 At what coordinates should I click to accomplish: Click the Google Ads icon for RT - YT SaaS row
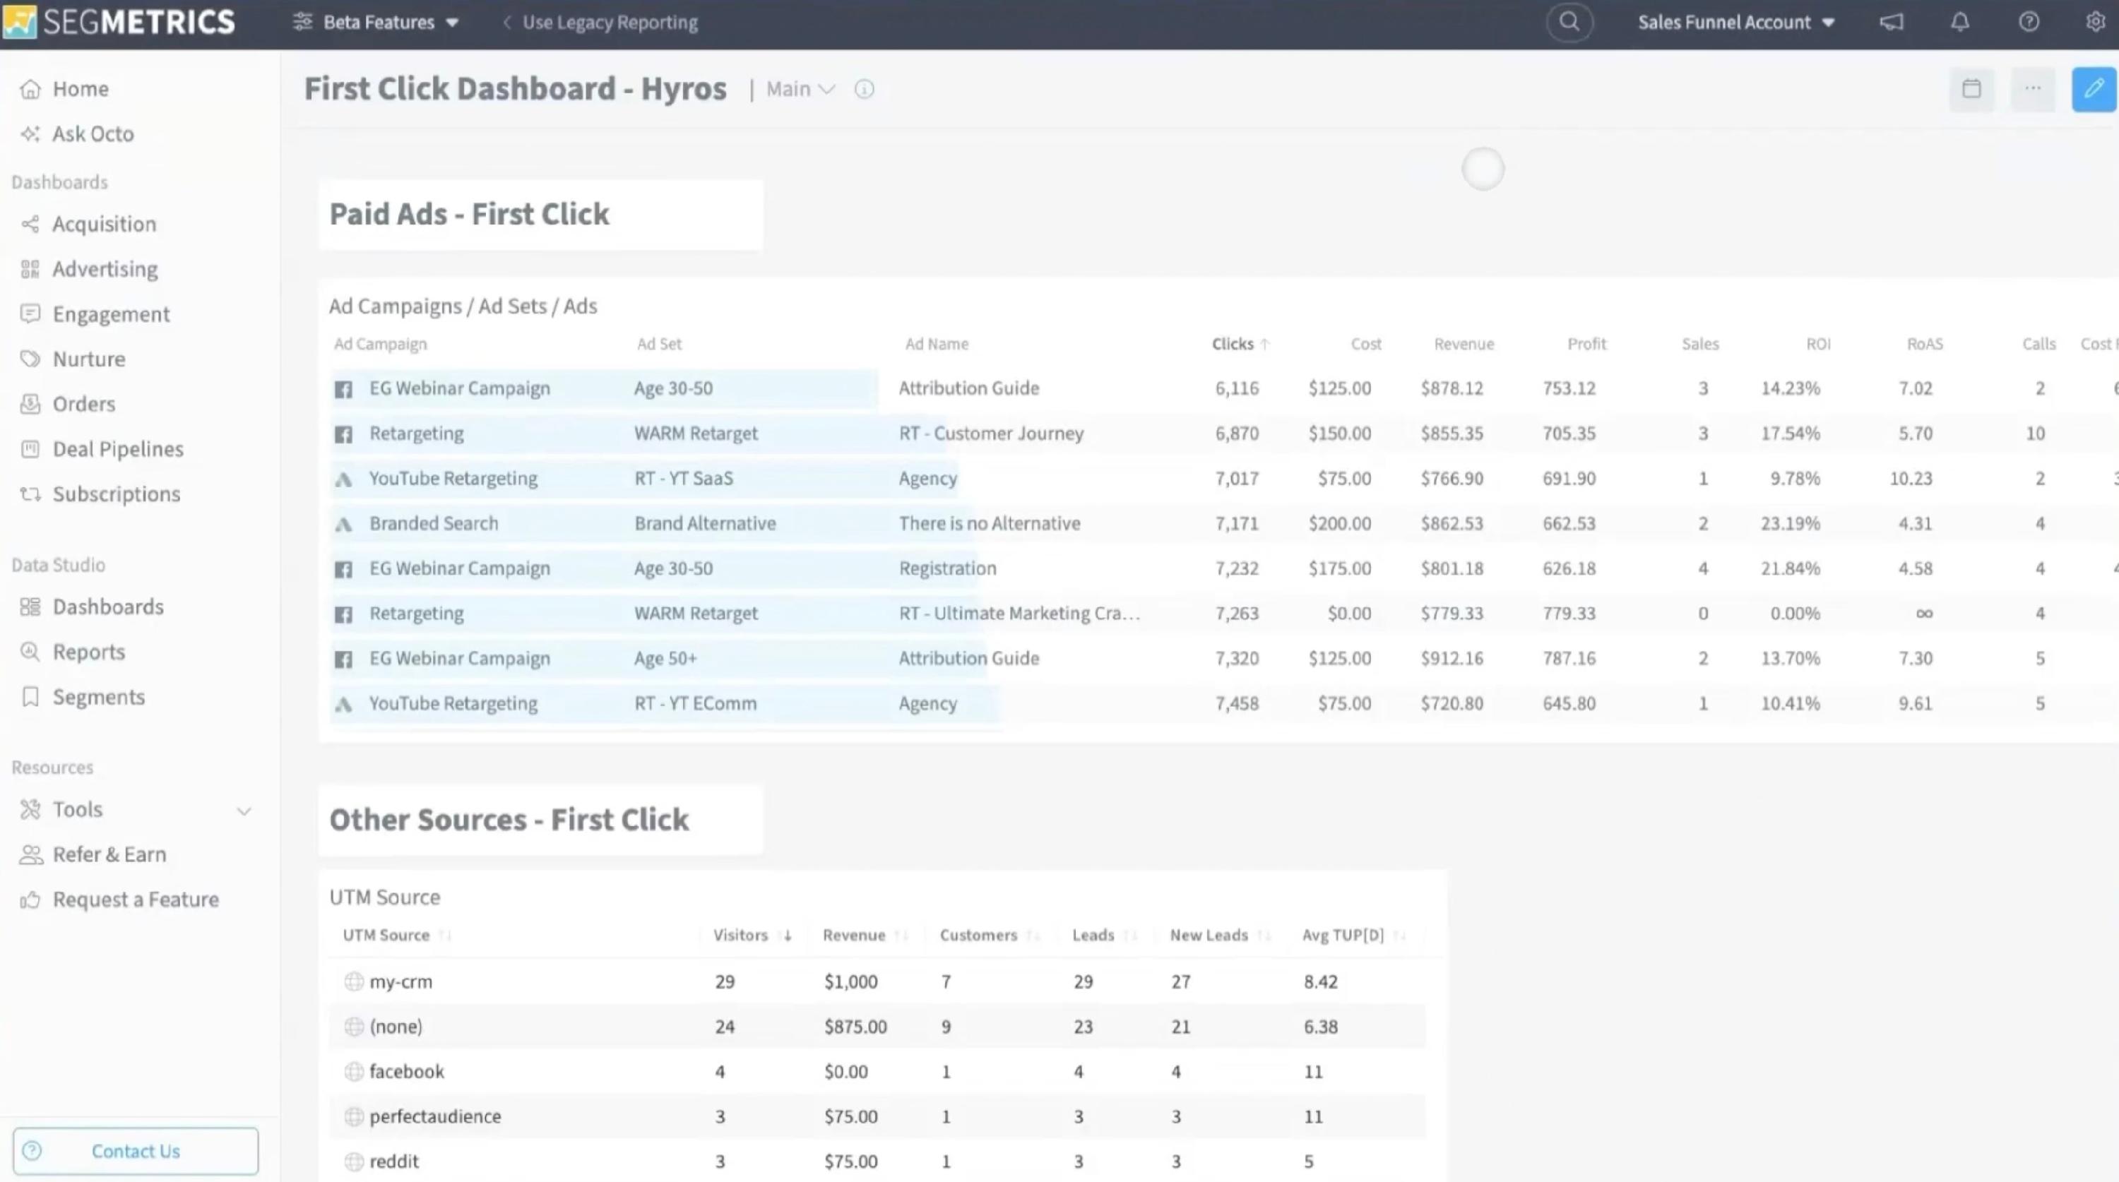click(343, 479)
